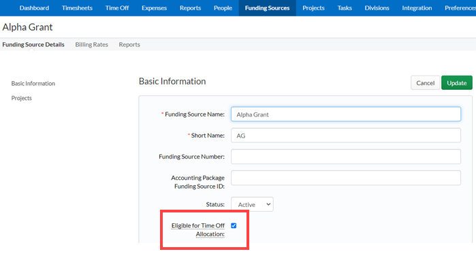Go to Timesheets in the top navigation
The width and height of the screenshot is (476, 256).
(x=77, y=8)
